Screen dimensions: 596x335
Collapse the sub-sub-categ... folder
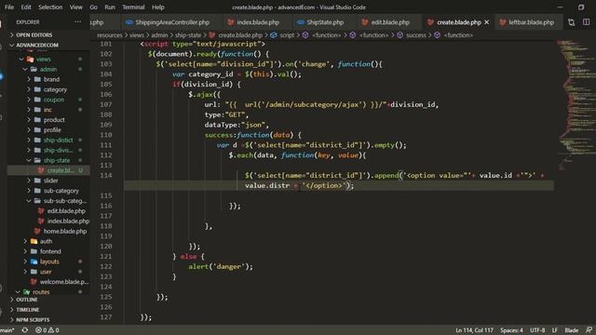tap(48, 201)
